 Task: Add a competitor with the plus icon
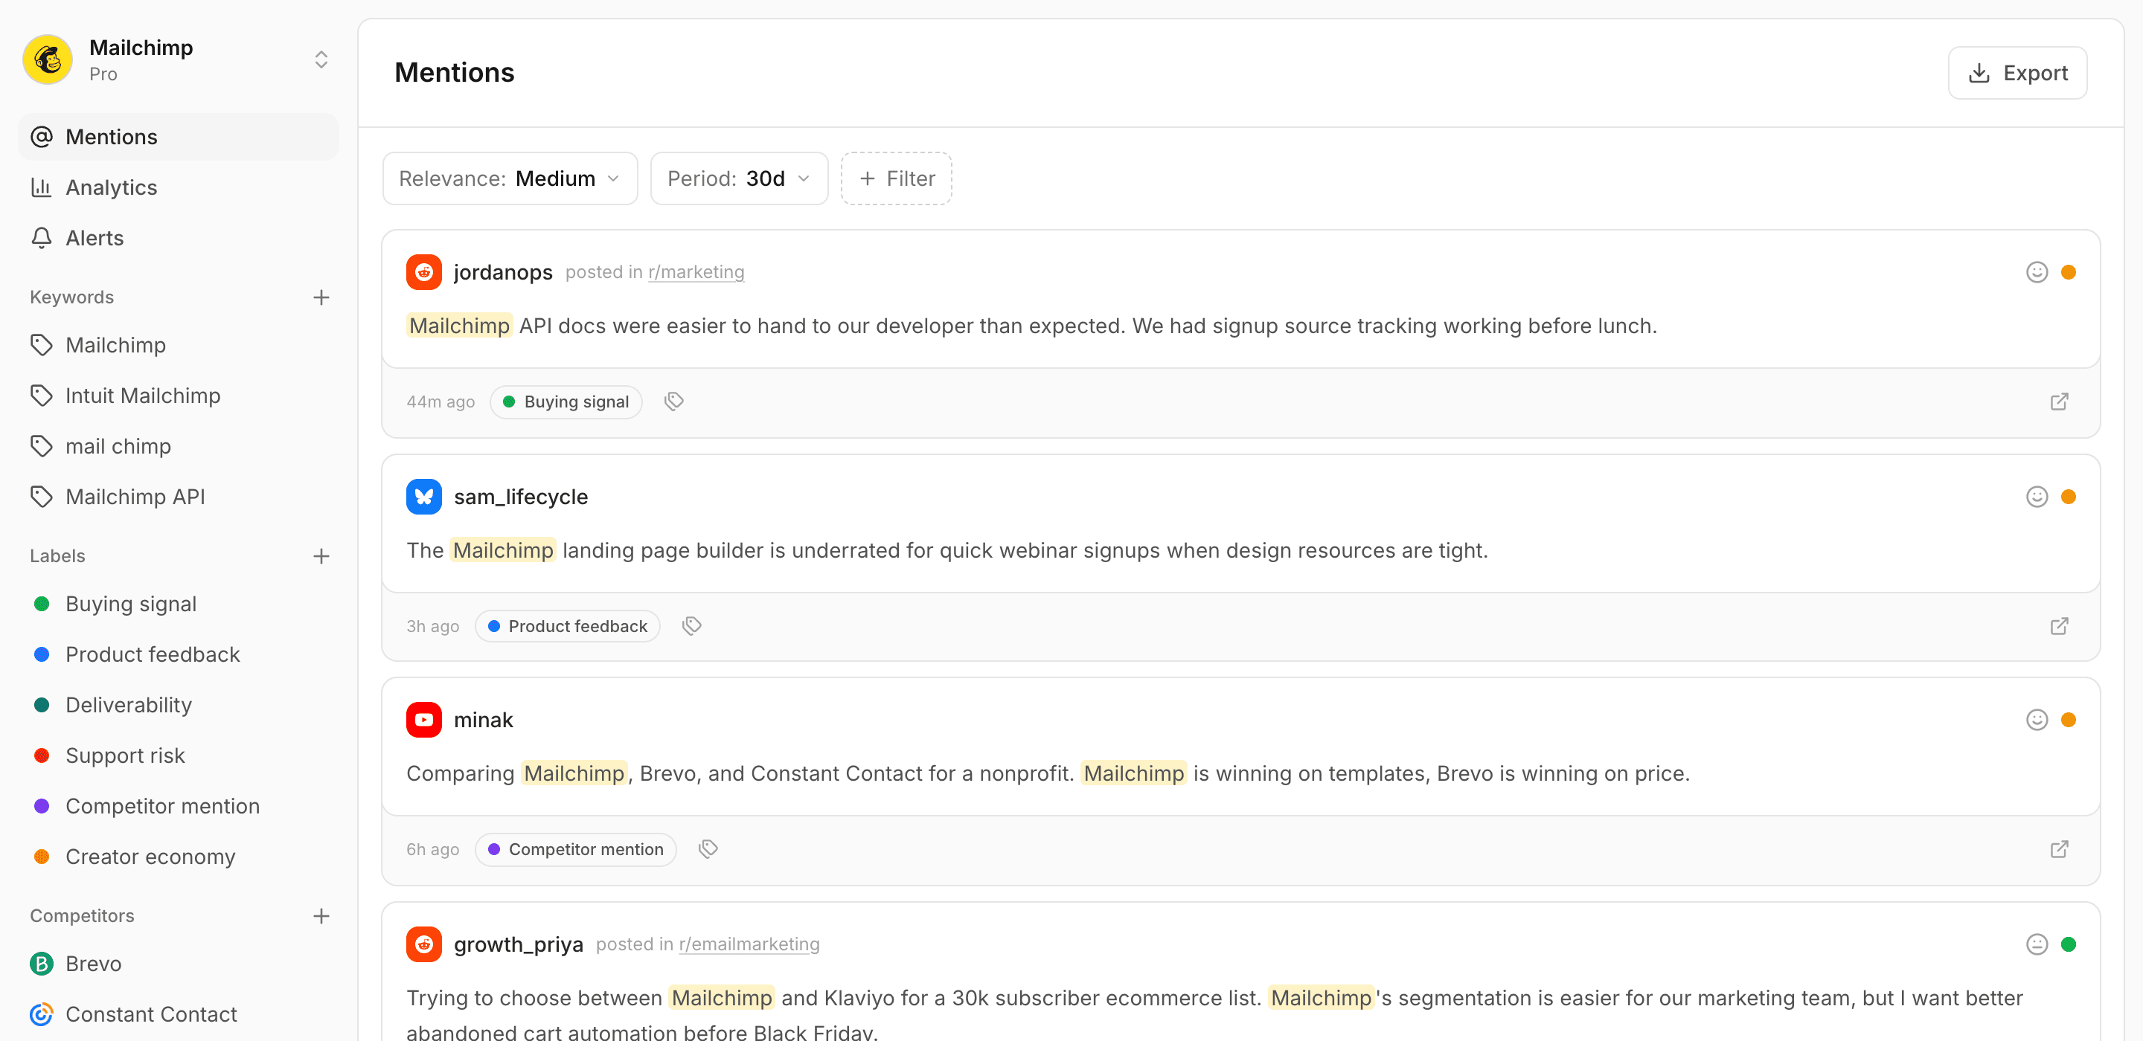[321, 916]
